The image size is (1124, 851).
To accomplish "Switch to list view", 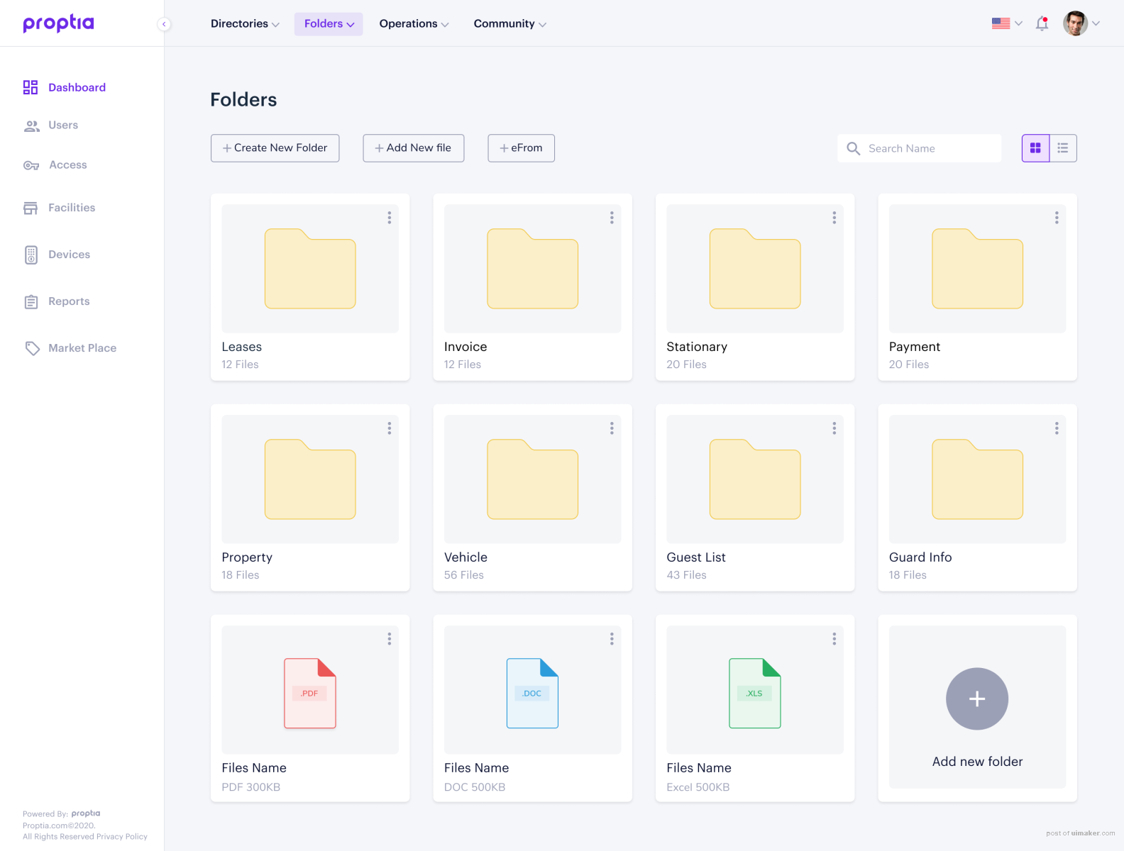I will click(1063, 148).
